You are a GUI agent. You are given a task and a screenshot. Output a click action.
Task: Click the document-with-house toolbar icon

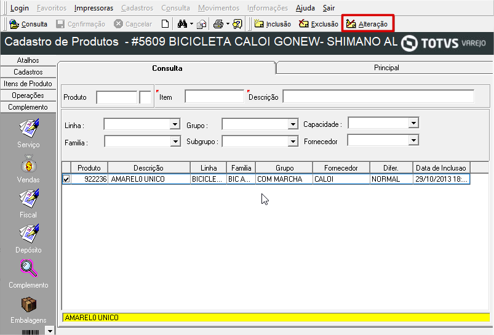(x=201, y=24)
